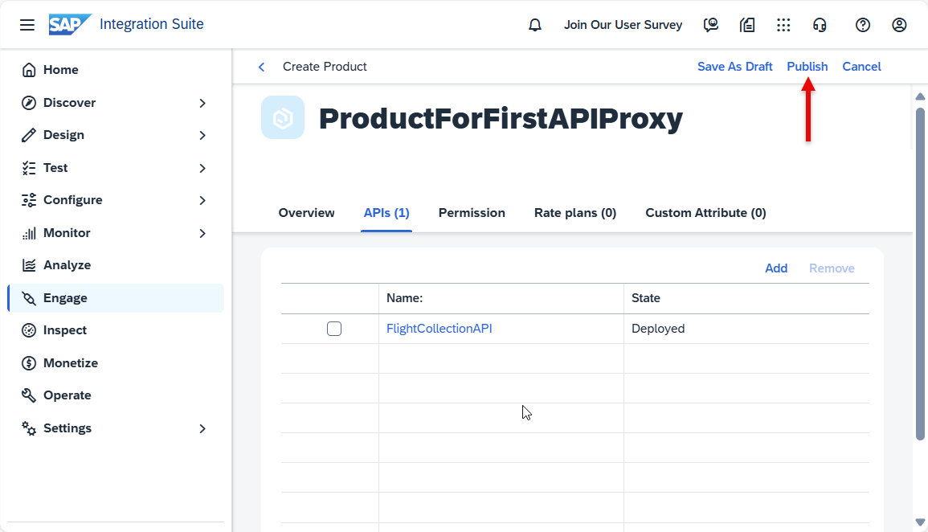Open the user profile icon
The width and height of the screenshot is (928, 532).
click(x=899, y=25)
